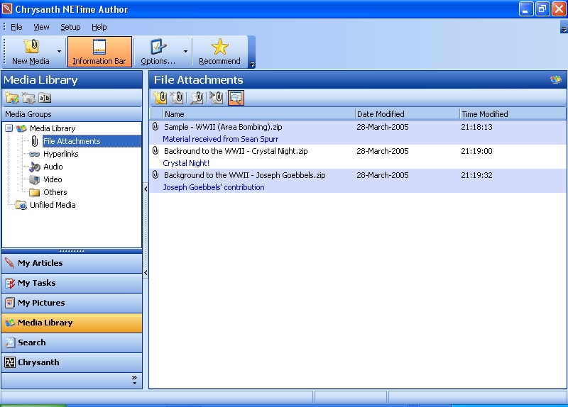Toggle the Information Bar button
The image size is (568, 407).
click(99, 52)
